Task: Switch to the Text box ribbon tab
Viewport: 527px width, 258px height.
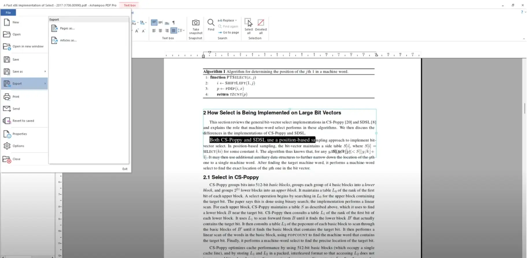Action: tap(130, 5)
